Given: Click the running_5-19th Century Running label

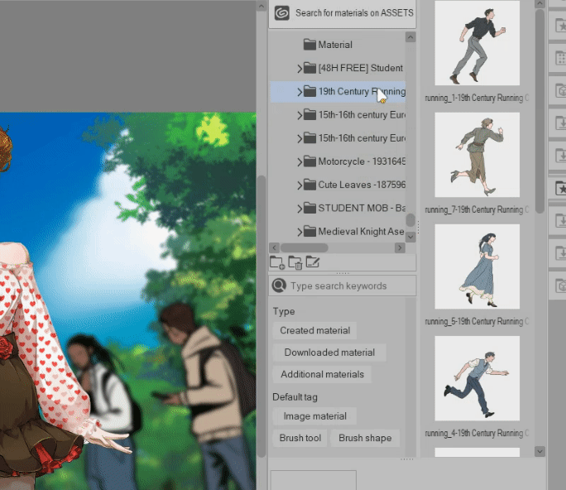Looking at the screenshot, I should (x=477, y=321).
